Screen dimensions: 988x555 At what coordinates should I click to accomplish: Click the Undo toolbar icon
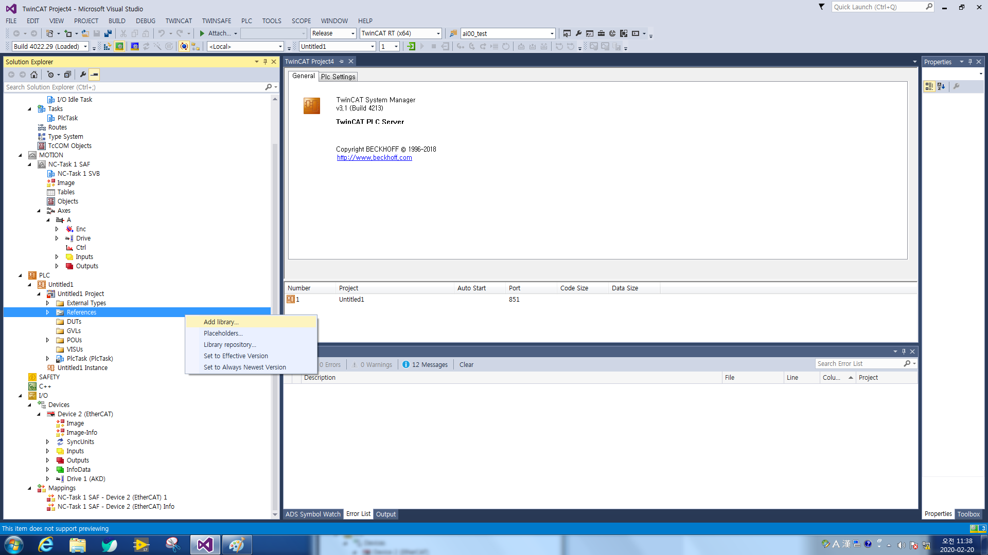[162, 33]
